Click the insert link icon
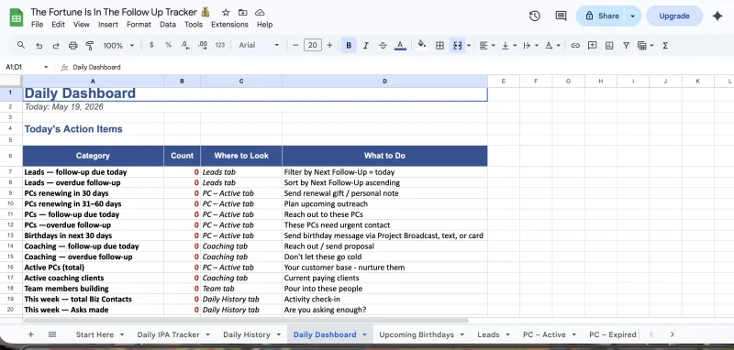 575,45
